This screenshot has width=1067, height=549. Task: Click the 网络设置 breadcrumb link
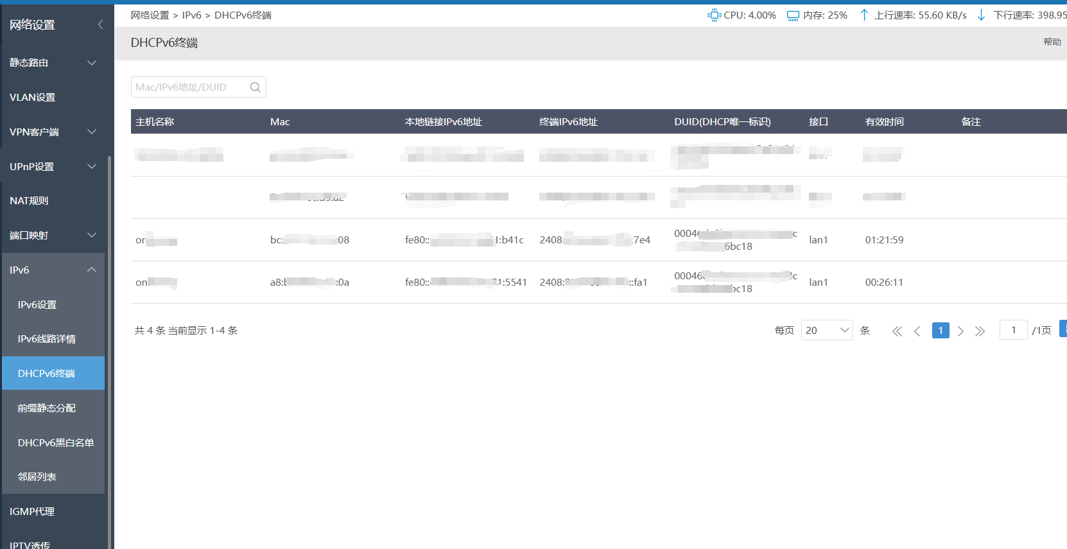150,15
